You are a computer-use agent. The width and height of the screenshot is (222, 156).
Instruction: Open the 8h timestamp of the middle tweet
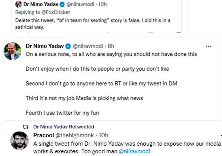pyautogui.click(x=111, y=46)
